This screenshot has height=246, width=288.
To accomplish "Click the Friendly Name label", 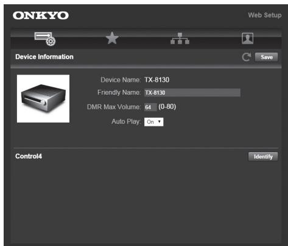I will click(x=119, y=93).
